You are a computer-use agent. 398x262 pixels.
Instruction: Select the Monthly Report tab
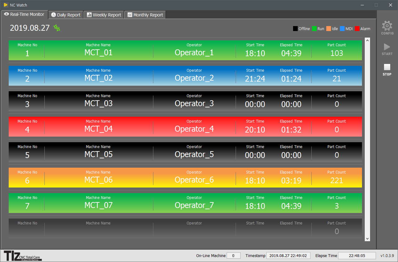(145, 15)
